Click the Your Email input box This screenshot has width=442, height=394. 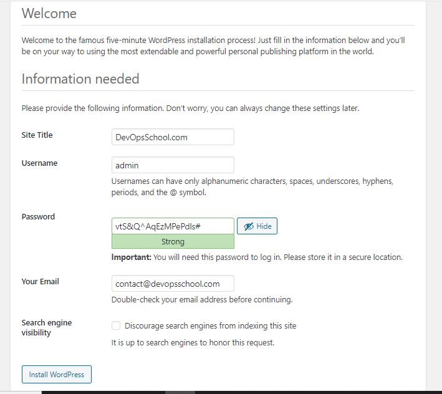pyautogui.click(x=173, y=284)
